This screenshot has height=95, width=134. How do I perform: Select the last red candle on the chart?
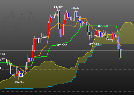click(x=122, y=54)
